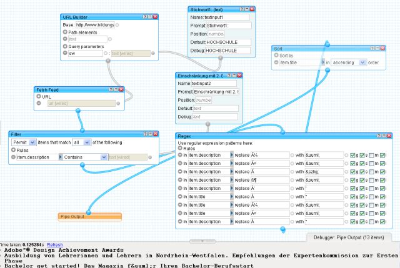Remove the &ouml; regex rule
400x268 pixels.
coord(180,180)
